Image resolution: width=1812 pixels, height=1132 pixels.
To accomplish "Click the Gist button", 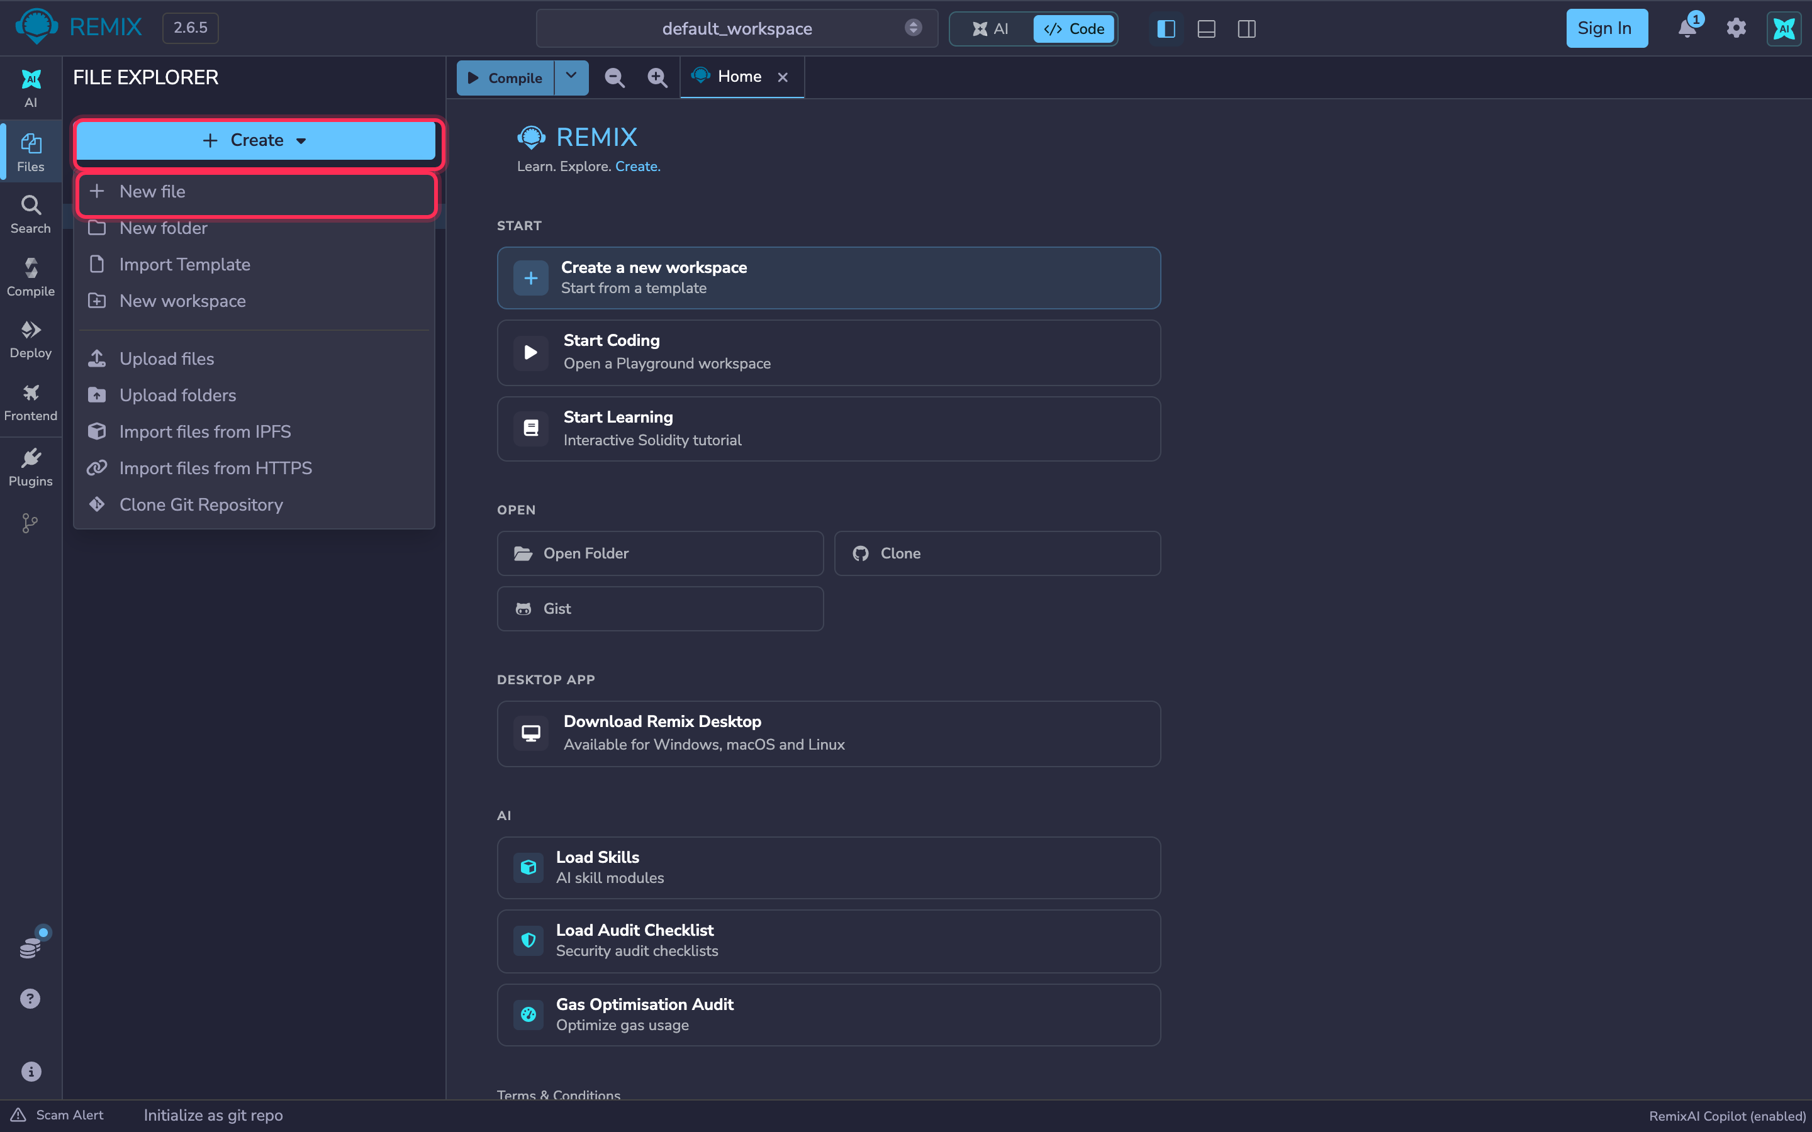I will 659,609.
